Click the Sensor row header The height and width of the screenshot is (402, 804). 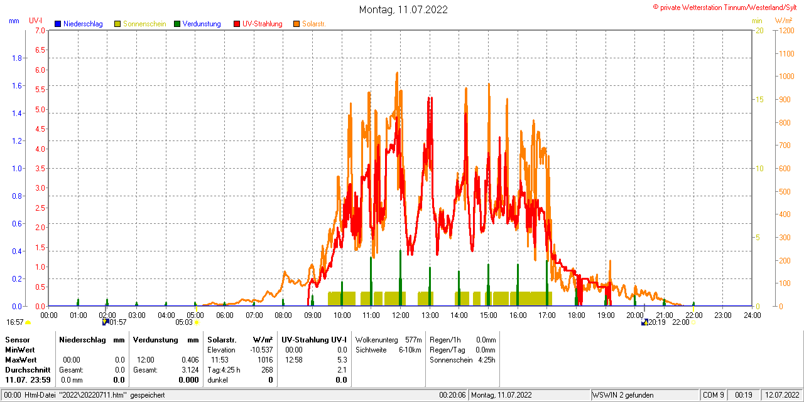tap(17, 339)
